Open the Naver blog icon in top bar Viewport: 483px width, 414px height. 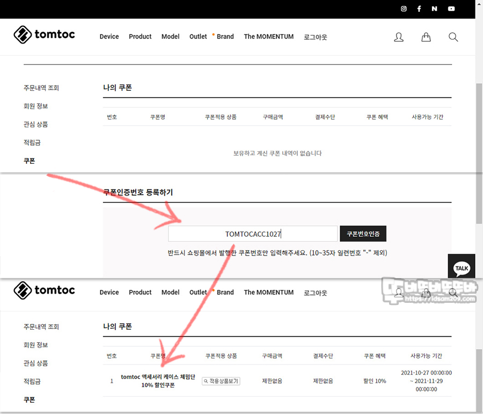(x=434, y=9)
